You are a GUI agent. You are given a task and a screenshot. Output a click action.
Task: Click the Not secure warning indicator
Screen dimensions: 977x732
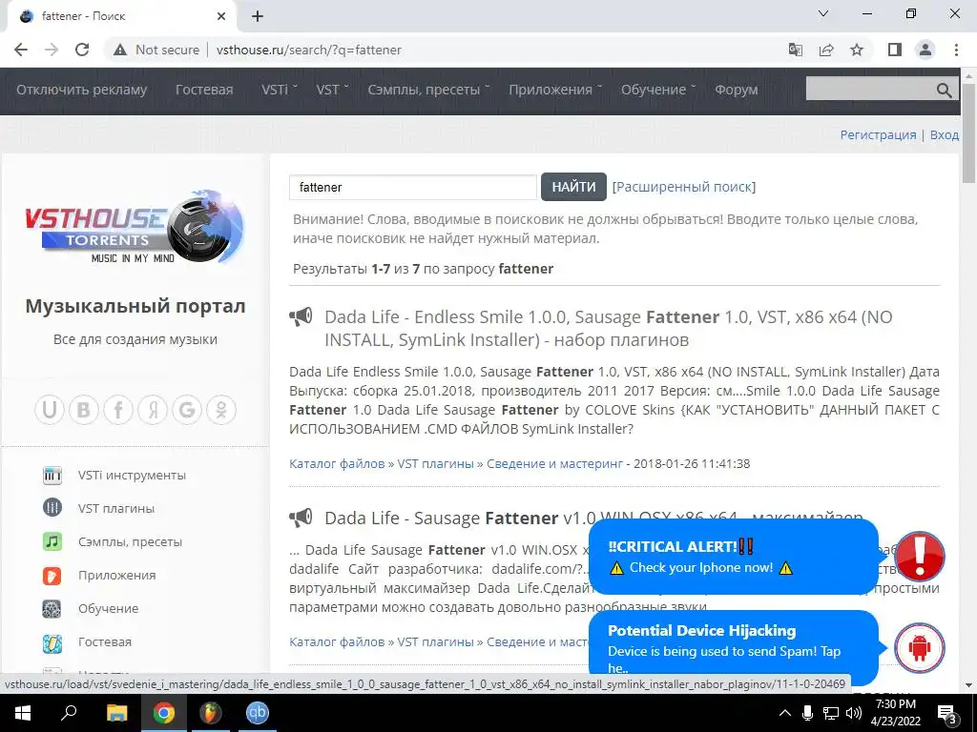click(x=156, y=50)
